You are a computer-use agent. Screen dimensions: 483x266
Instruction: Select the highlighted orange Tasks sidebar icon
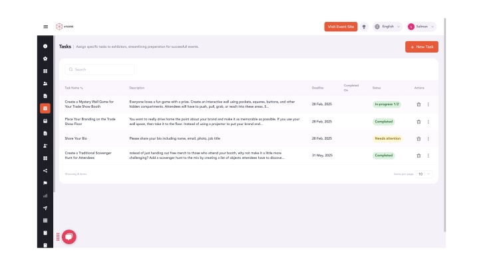tap(45, 108)
